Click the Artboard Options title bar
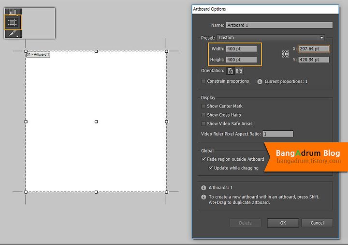This screenshot has width=348, height=245. pyautogui.click(x=265, y=9)
